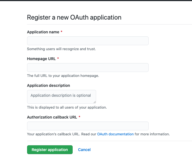Focus the Homepage URL input box
This screenshot has height=164, width=192.
[88, 68]
